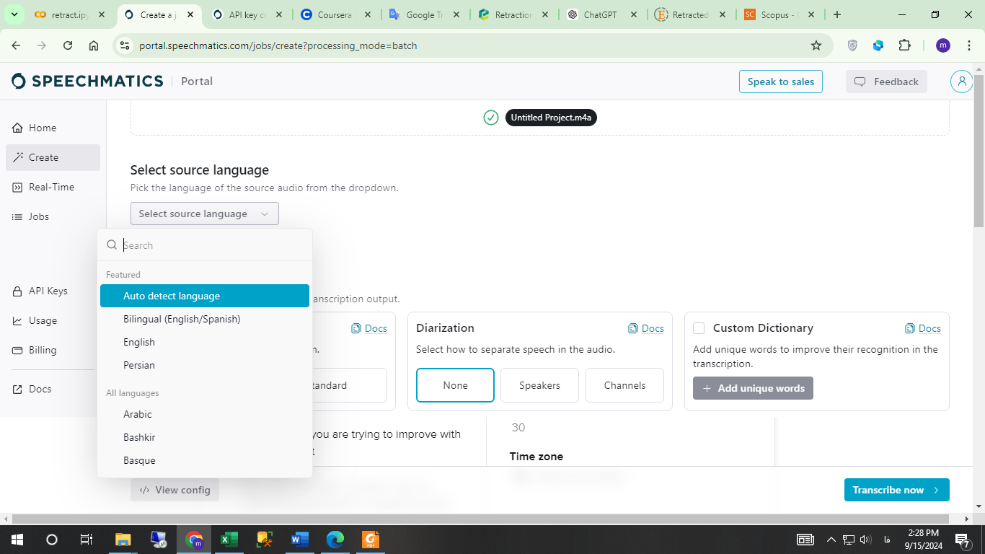
Task: Switch to the ChatGPT tab
Action: (602, 14)
